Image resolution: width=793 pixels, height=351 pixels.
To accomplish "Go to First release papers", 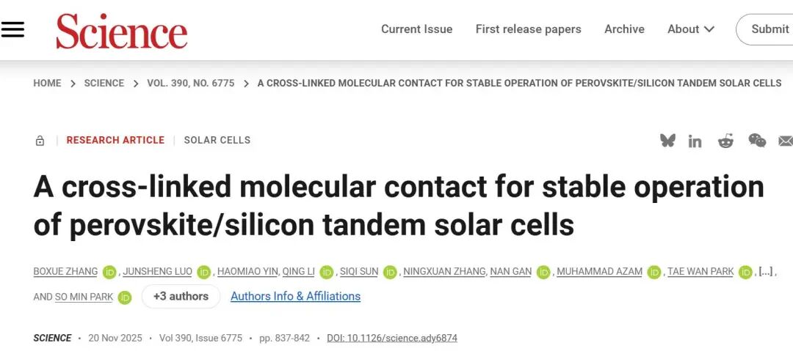I will [528, 29].
